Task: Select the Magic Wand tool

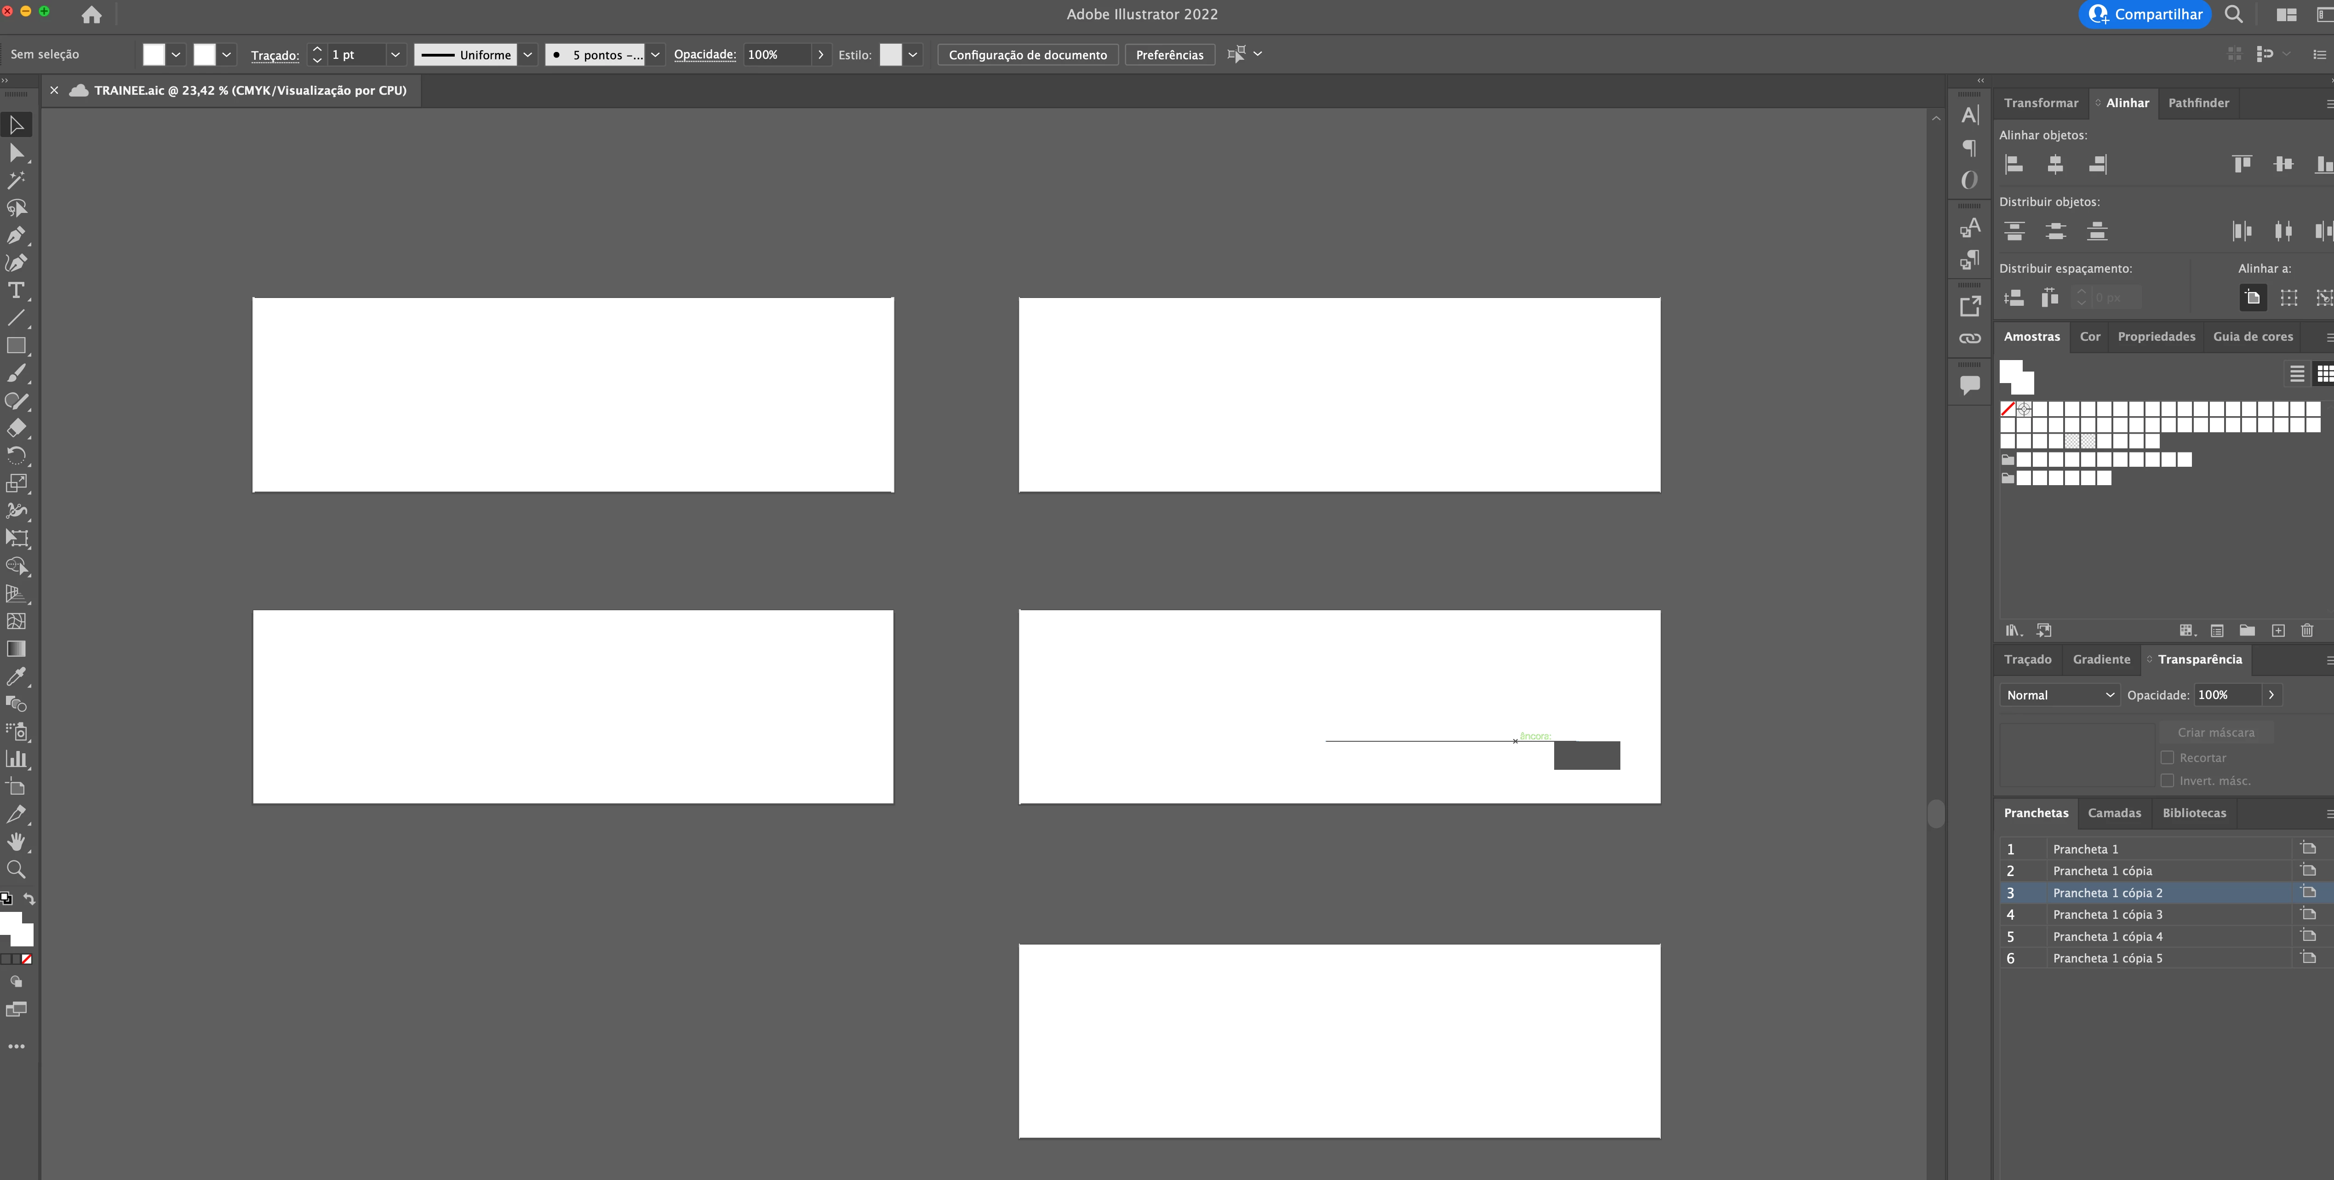Action: pyautogui.click(x=16, y=180)
